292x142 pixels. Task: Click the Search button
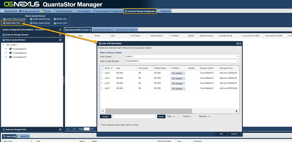pos(106,117)
